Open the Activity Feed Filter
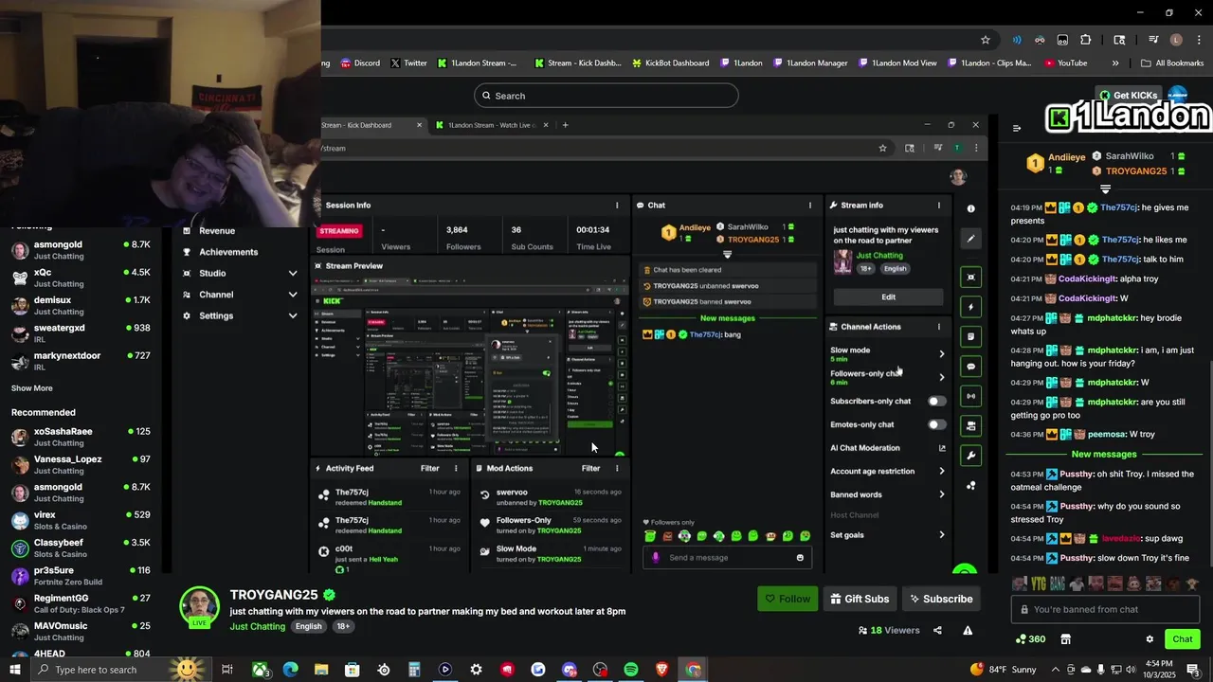Screen dimensions: 1213x682 [429, 469]
